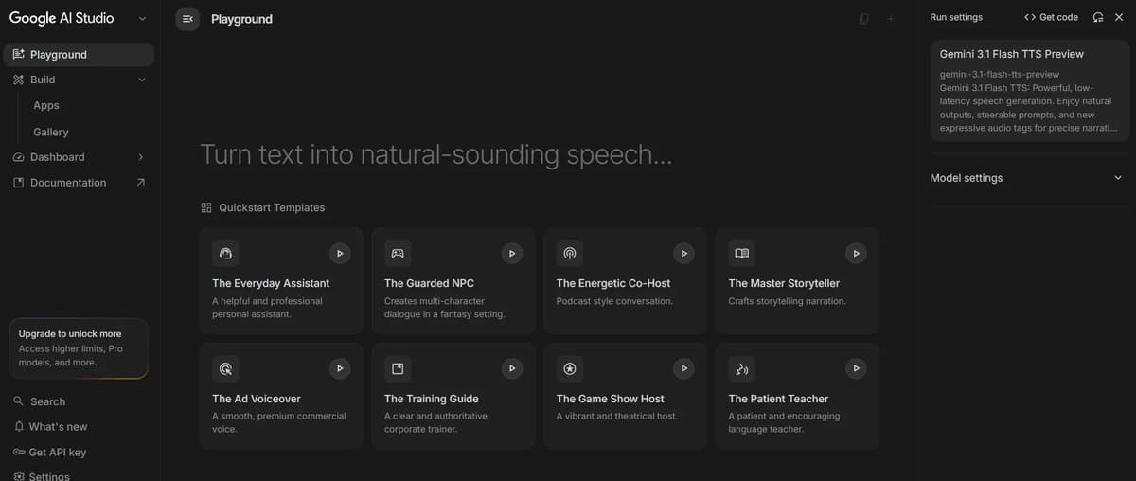Click the Google AI Studio logo text
1136x481 pixels.
pyautogui.click(x=62, y=18)
